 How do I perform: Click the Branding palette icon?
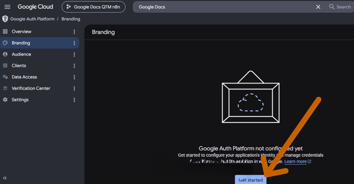pos(5,43)
